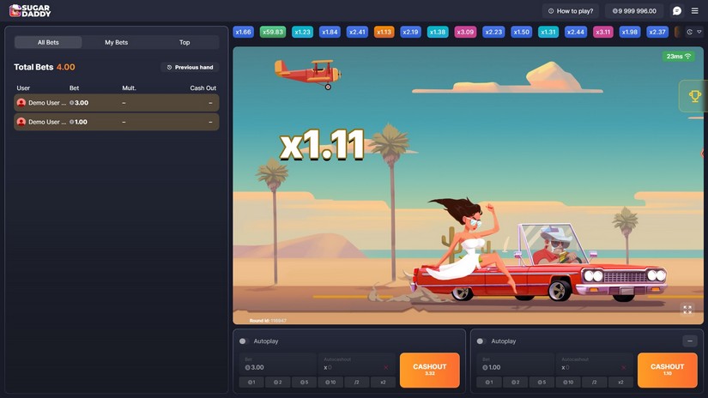Click the red biplane in the game scene

point(308,74)
